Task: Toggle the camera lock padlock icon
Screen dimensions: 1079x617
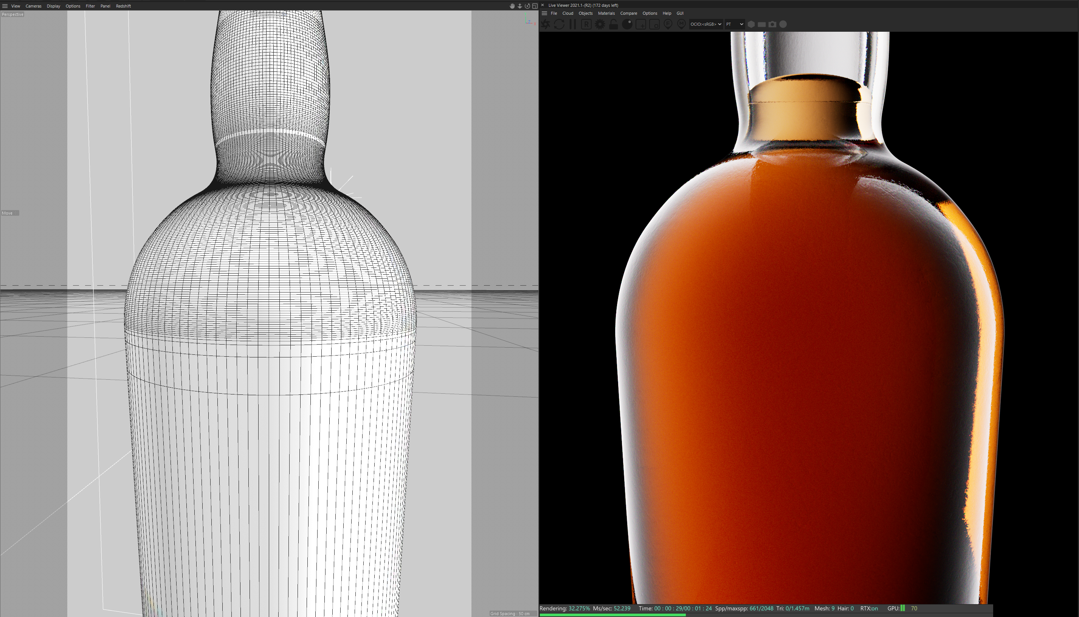Action: pyautogui.click(x=614, y=24)
